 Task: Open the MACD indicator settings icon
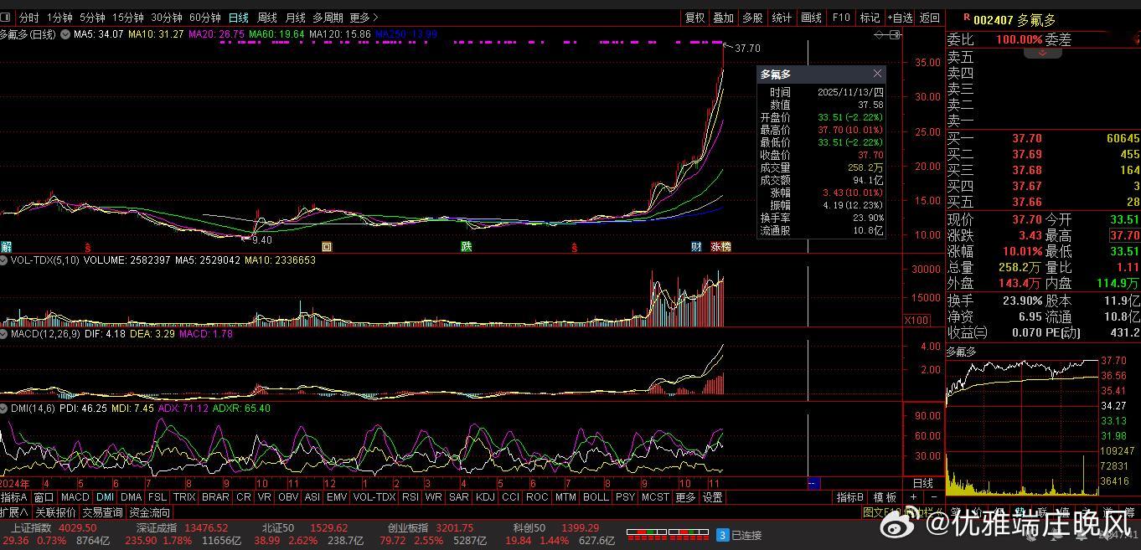click(5, 334)
